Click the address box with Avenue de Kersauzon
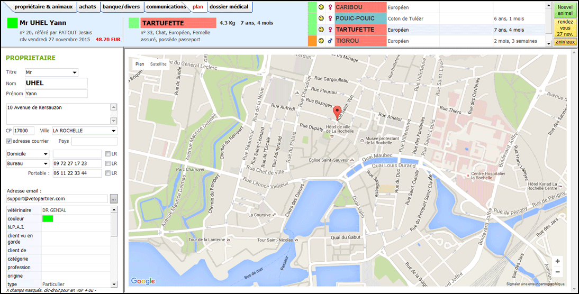579x294 pixels. [58, 114]
